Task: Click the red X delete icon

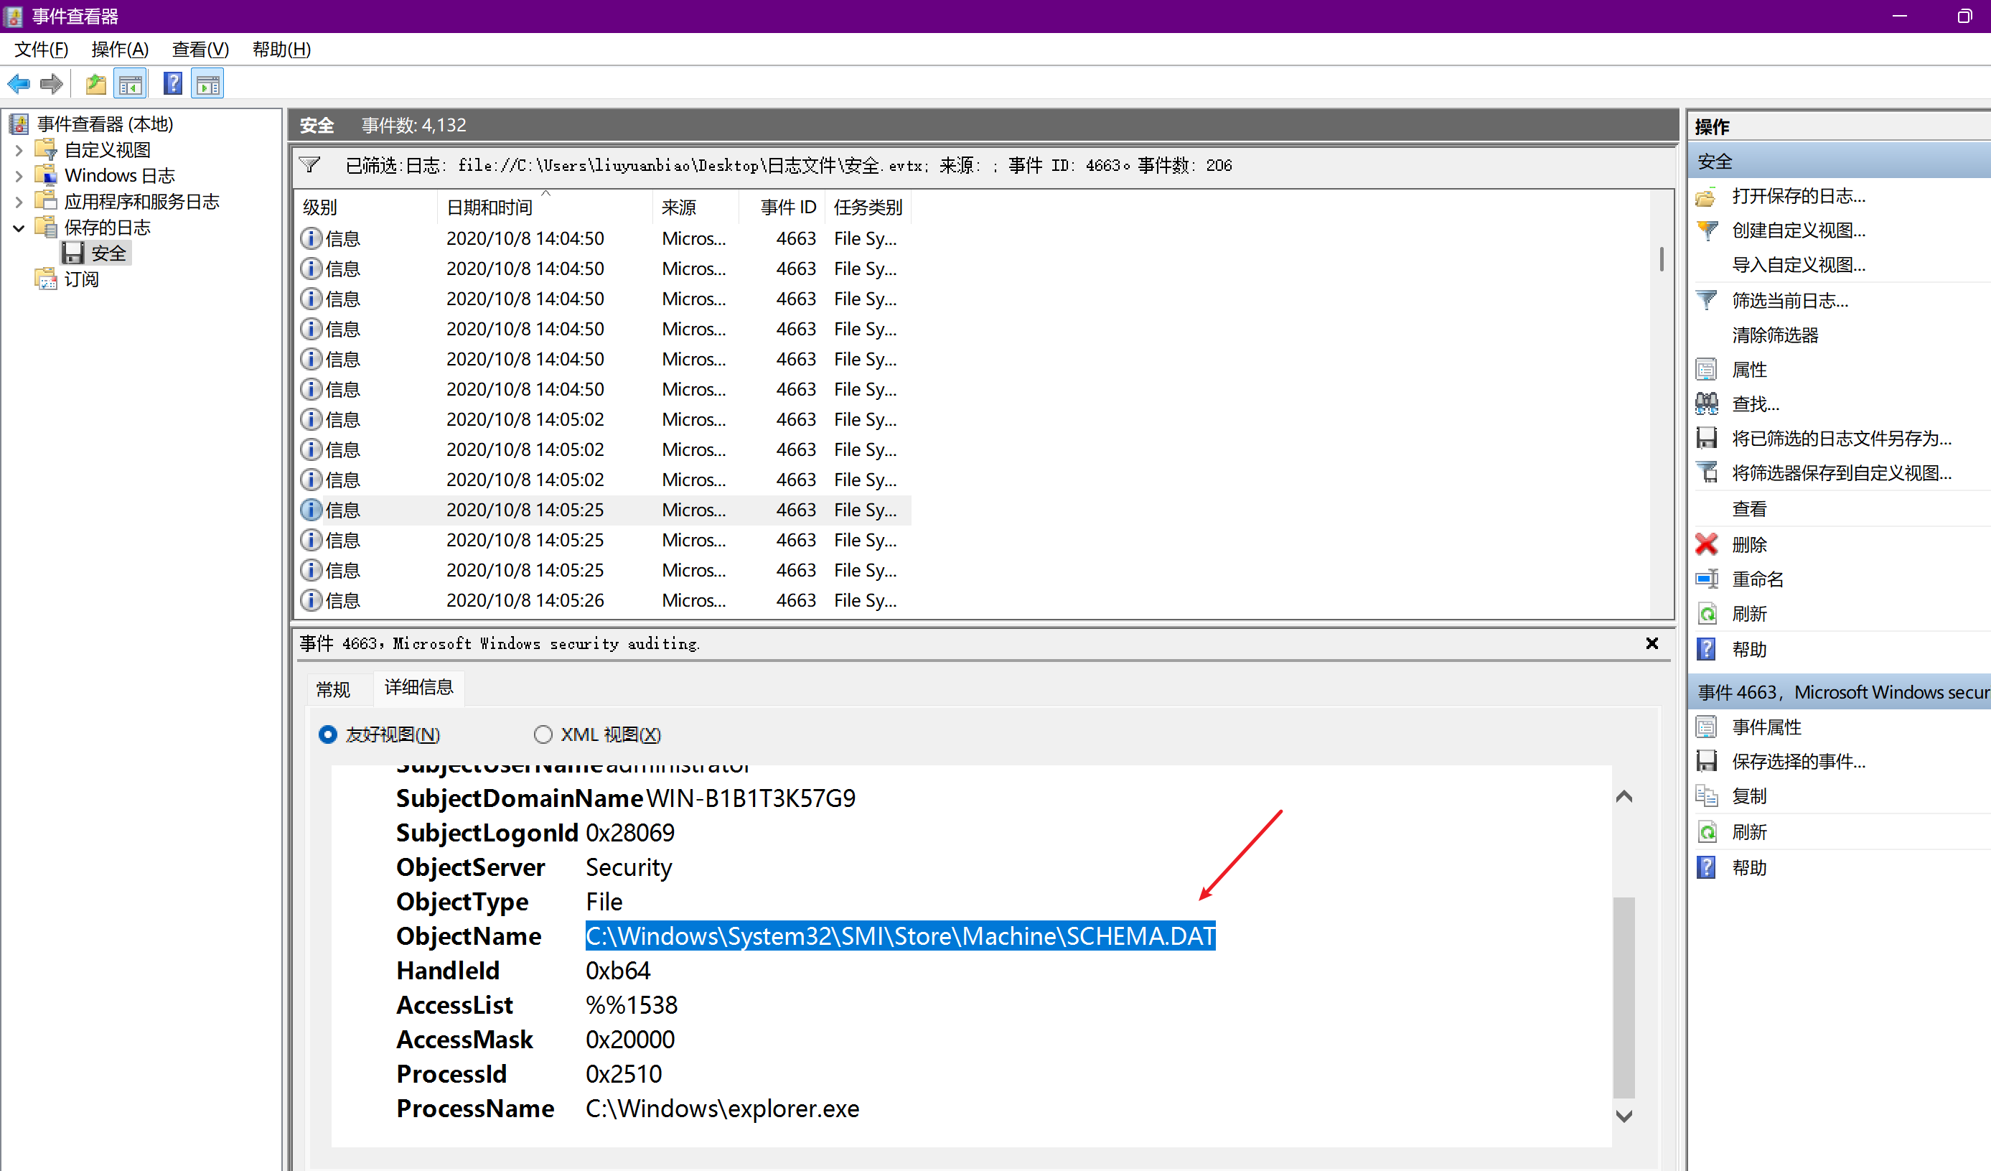Action: coord(1707,544)
